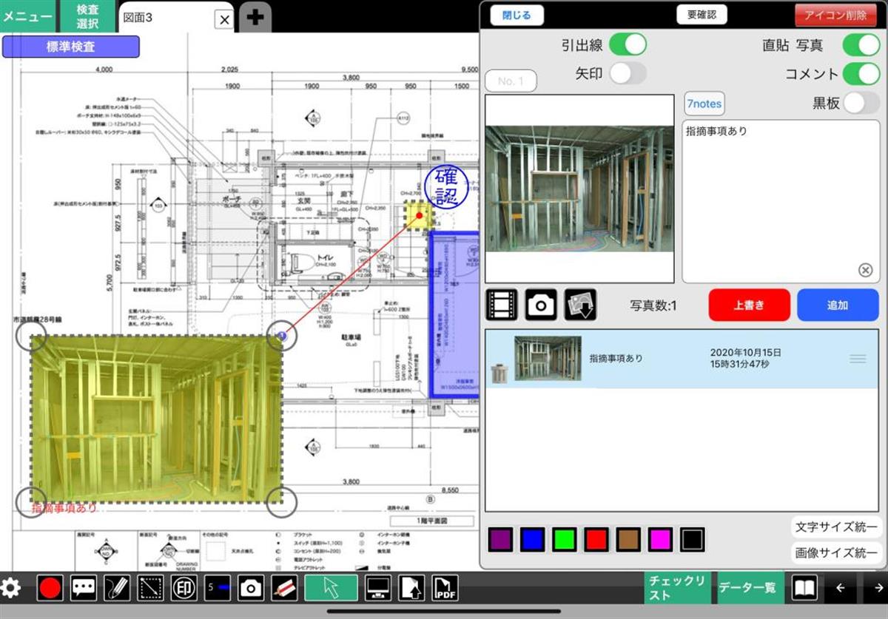
Task: Select the arrow pointer selection tool
Action: (331, 589)
